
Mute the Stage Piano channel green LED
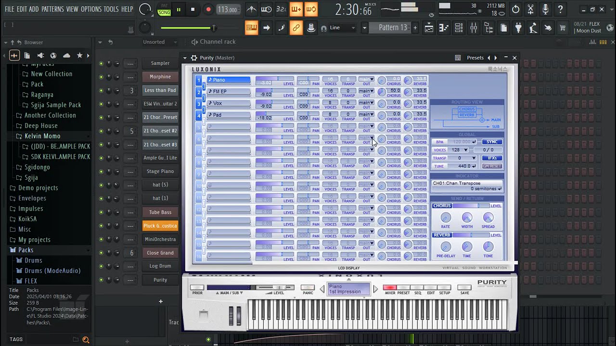click(101, 172)
